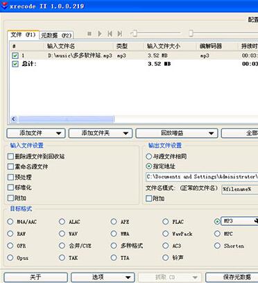
Task: Select ALAC target format
Action: point(62,221)
